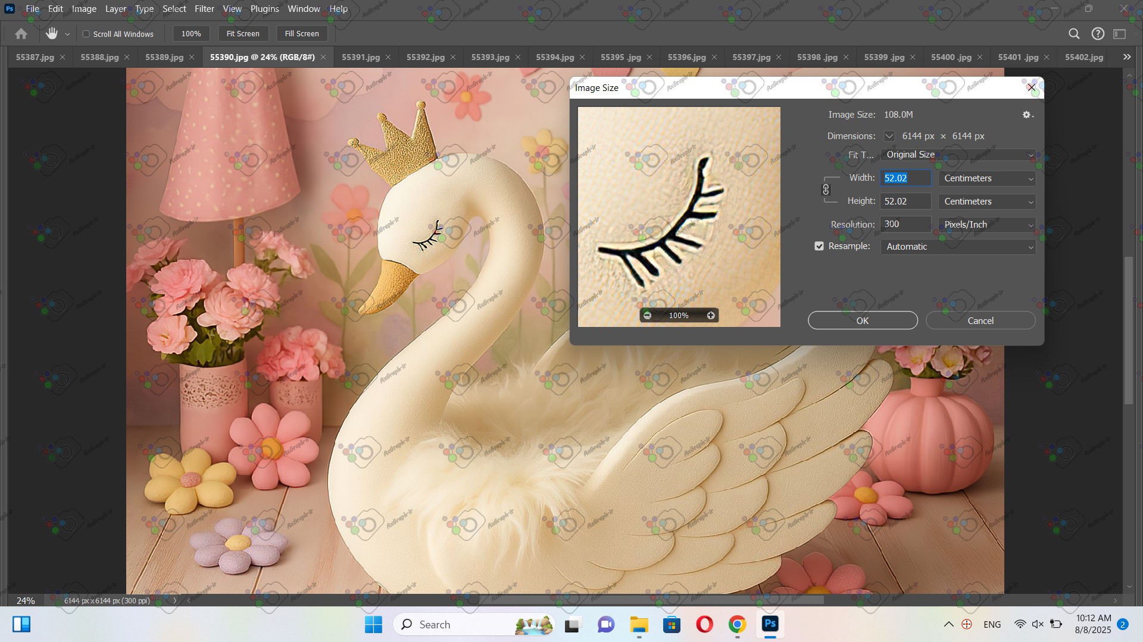Open the Photoshop search icon
This screenshot has height=642, width=1143.
[1074, 34]
